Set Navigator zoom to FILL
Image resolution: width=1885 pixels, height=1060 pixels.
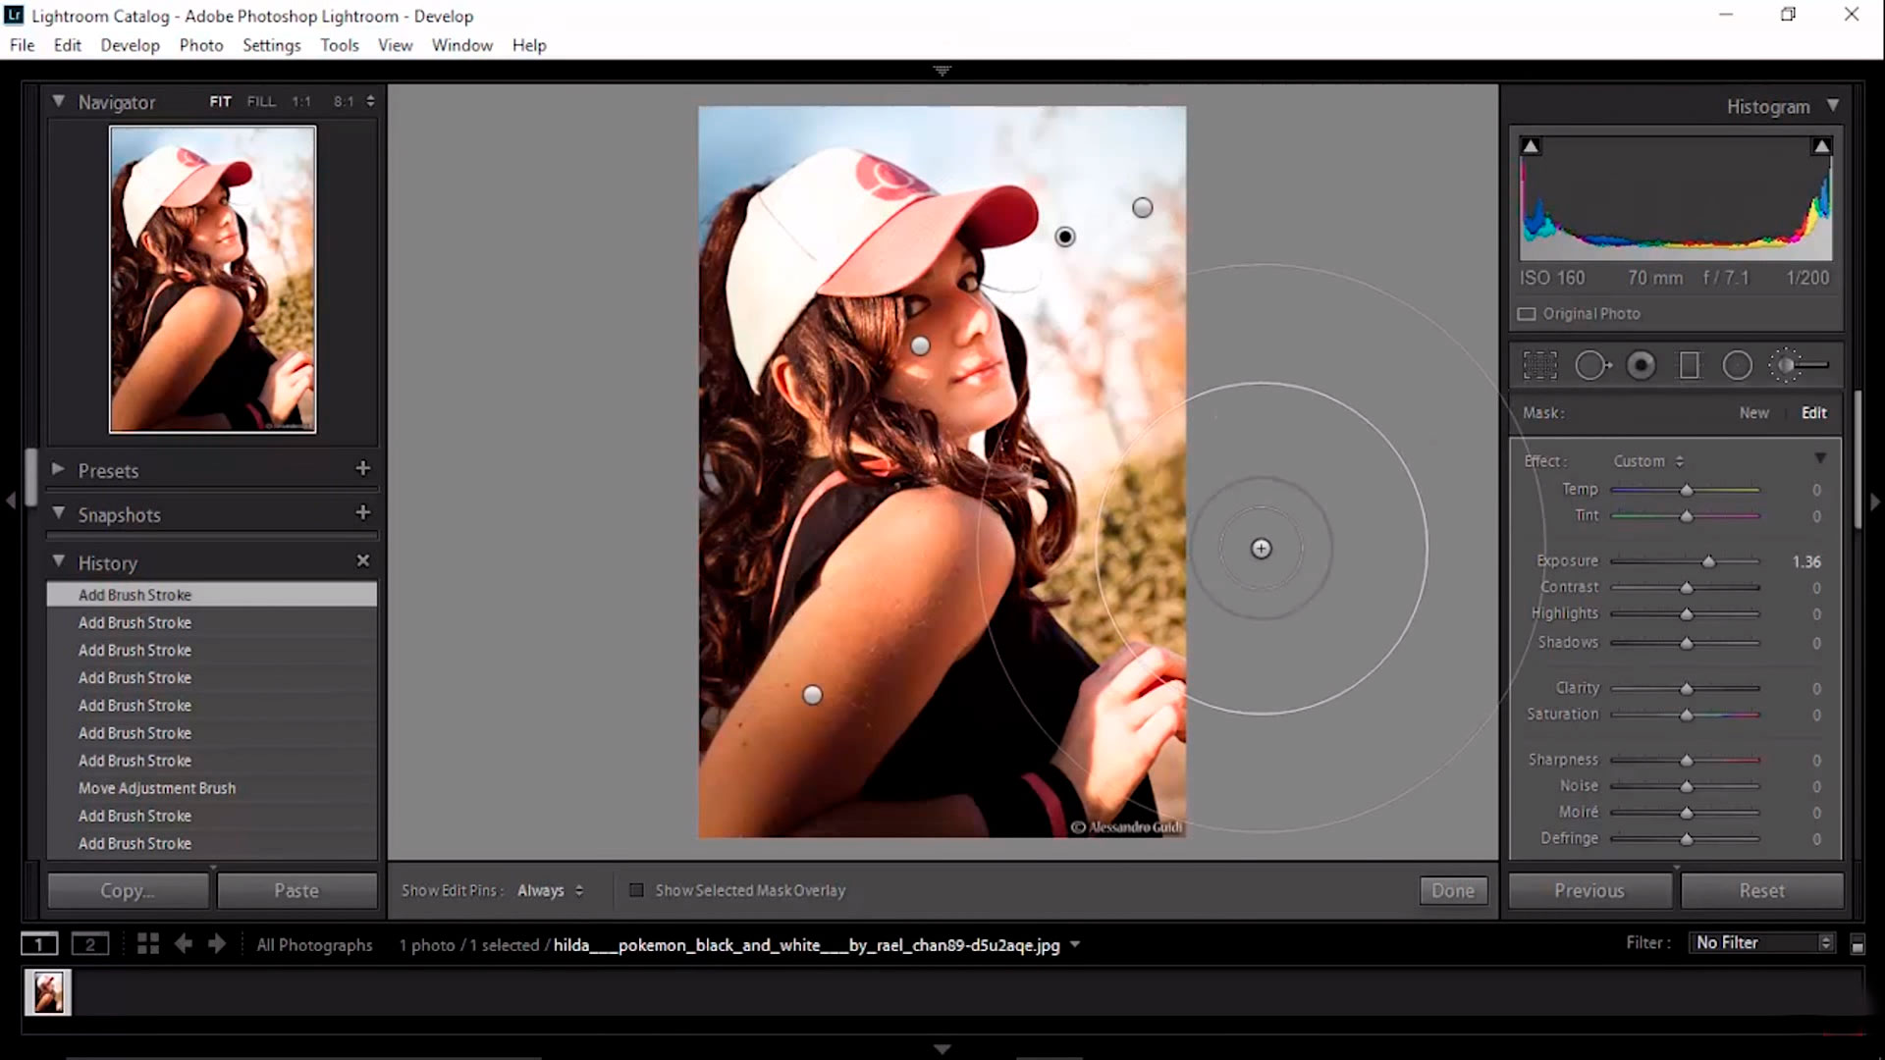(261, 101)
